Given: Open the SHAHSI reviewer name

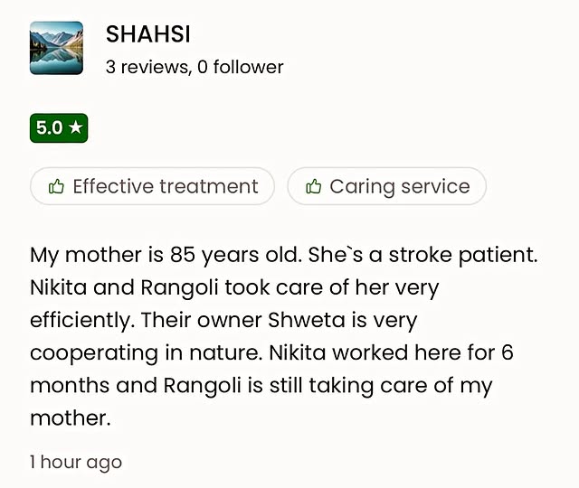Looking at the screenshot, I should point(148,35).
